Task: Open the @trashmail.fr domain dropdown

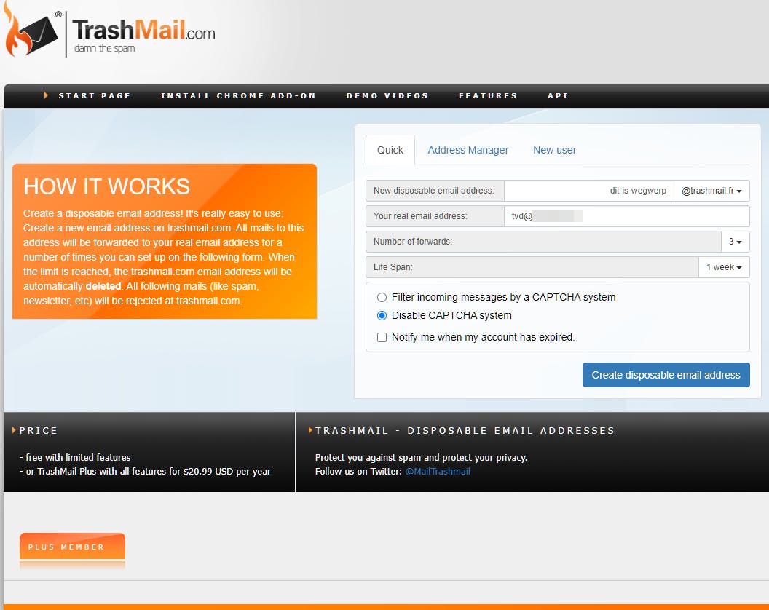Action: [711, 191]
